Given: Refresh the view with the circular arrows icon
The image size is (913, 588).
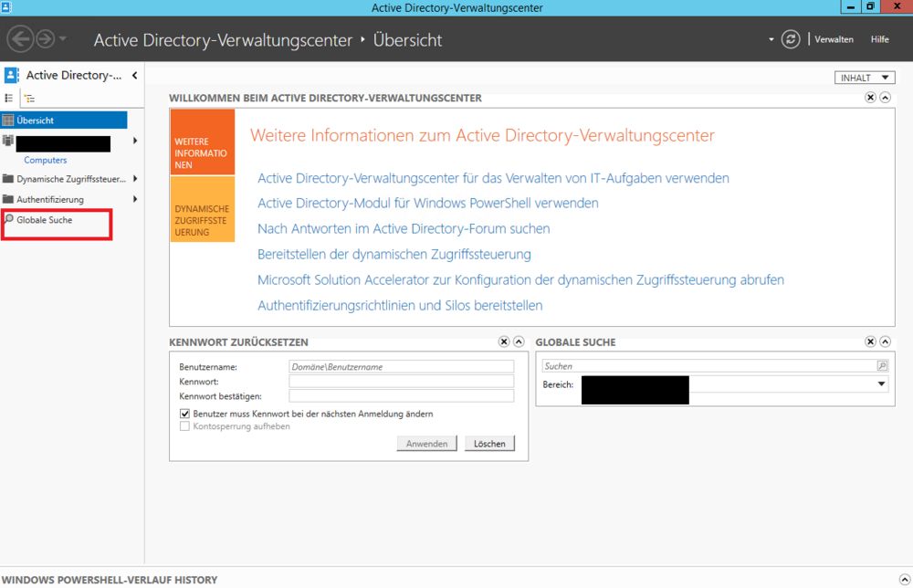Looking at the screenshot, I should [792, 39].
